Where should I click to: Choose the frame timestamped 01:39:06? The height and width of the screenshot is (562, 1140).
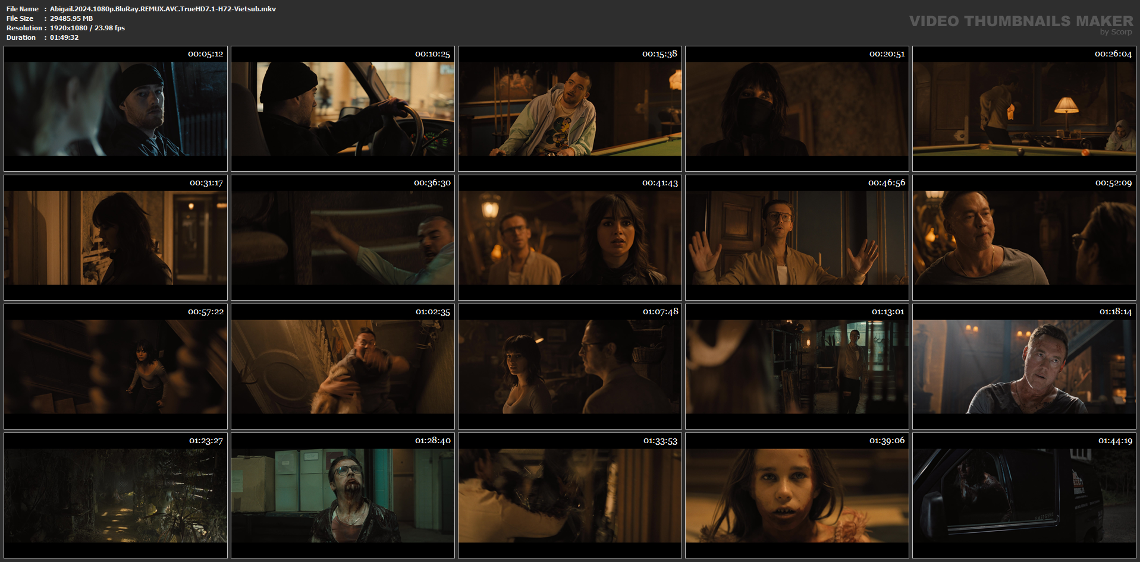797,495
